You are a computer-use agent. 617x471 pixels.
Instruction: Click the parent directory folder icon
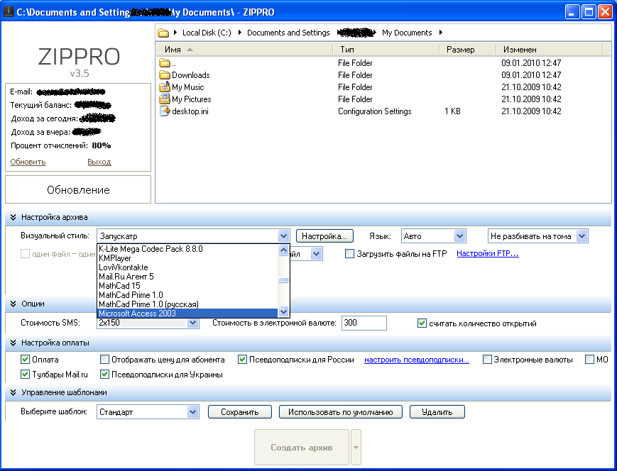coord(165,63)
